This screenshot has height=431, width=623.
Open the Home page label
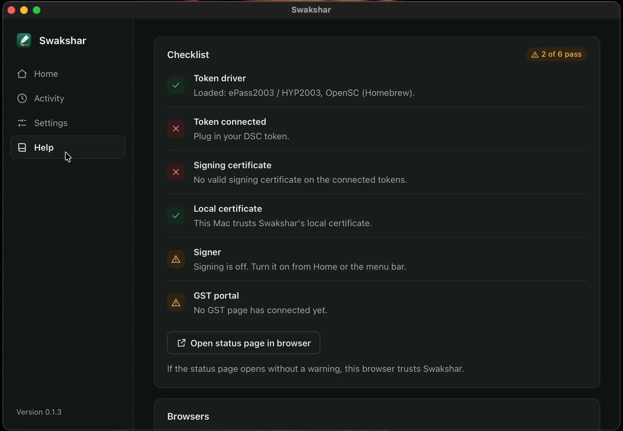tap(46, 74)
